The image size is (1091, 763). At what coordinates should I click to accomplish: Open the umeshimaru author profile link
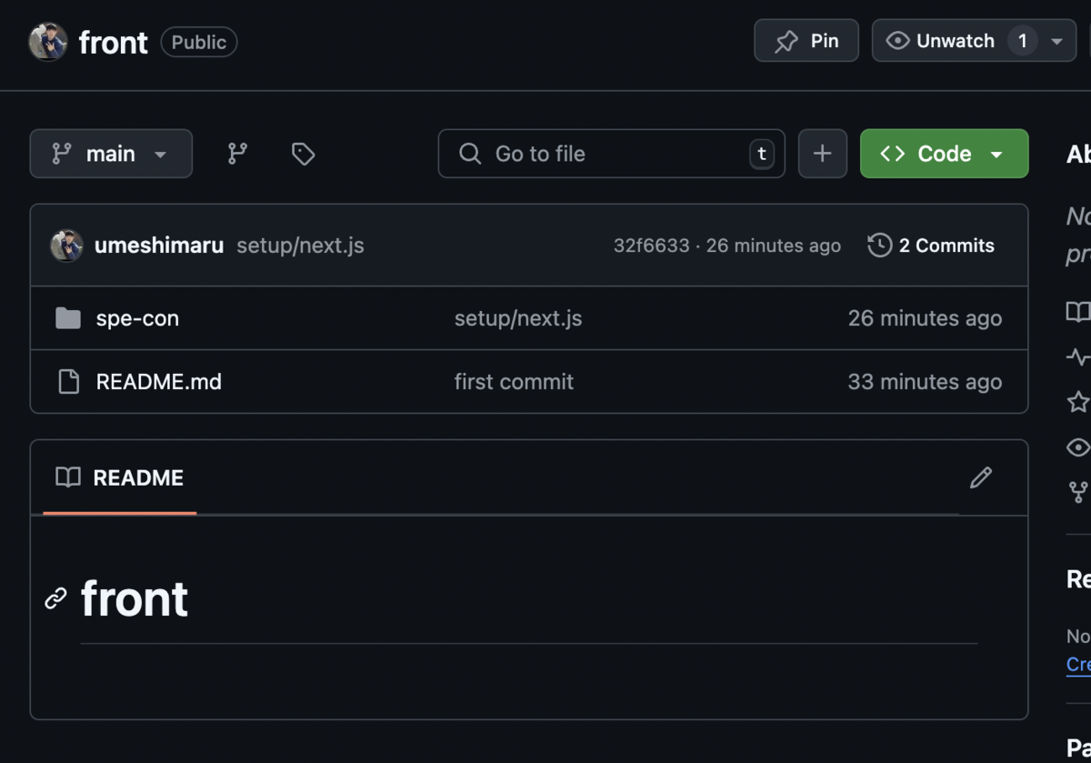[x=159, y=246]
